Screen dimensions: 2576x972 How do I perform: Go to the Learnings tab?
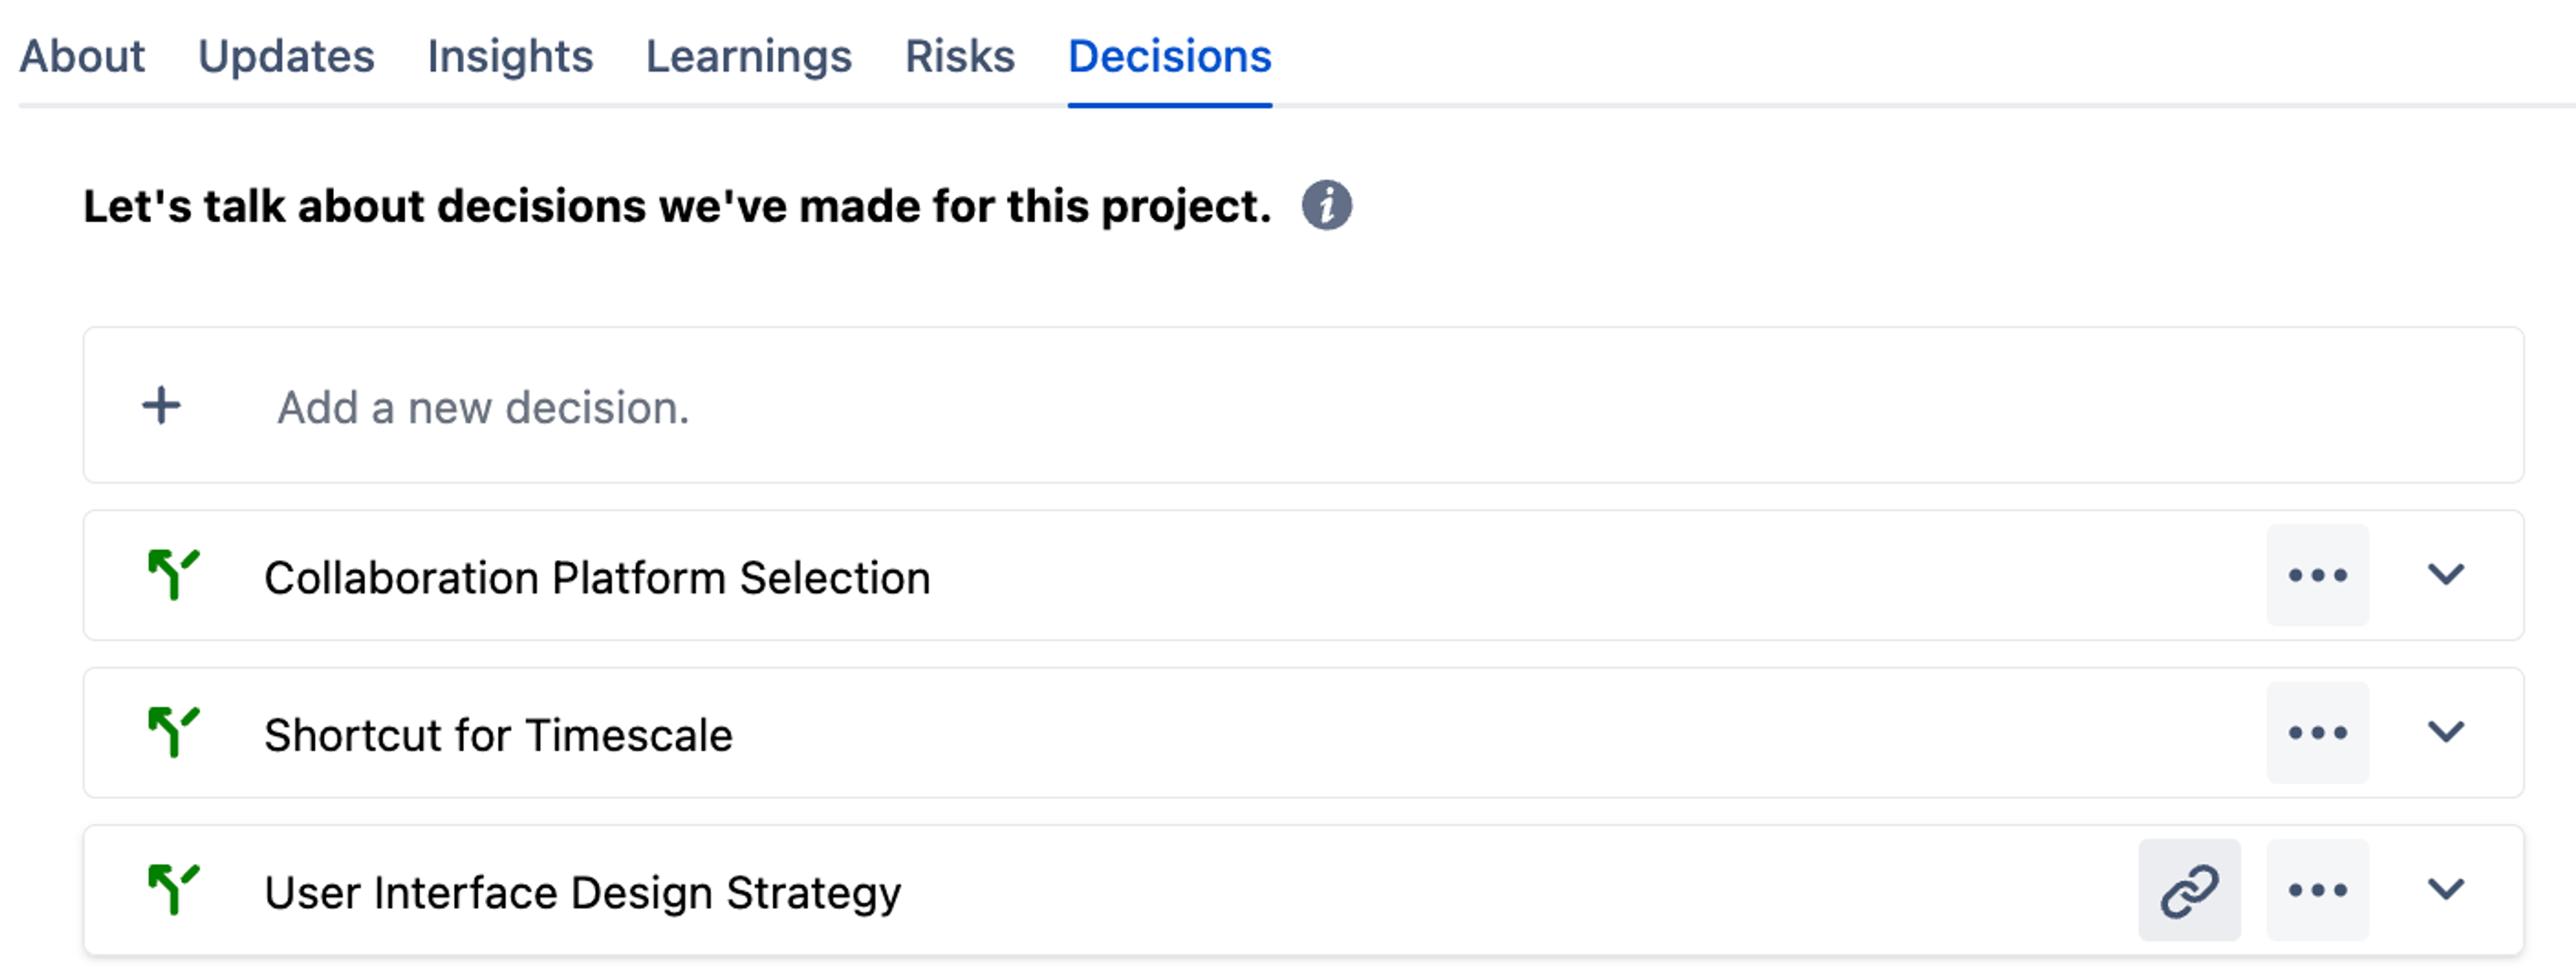tap(749, 56)
